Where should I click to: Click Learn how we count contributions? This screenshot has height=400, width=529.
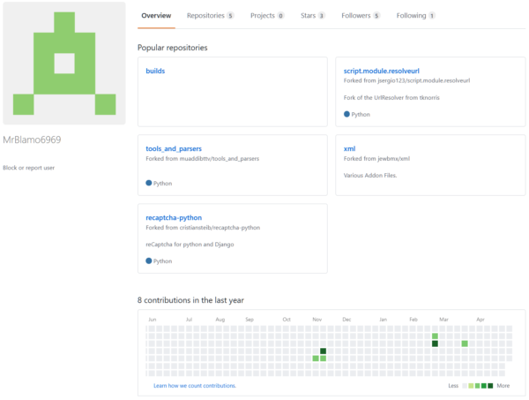[195, 386]
